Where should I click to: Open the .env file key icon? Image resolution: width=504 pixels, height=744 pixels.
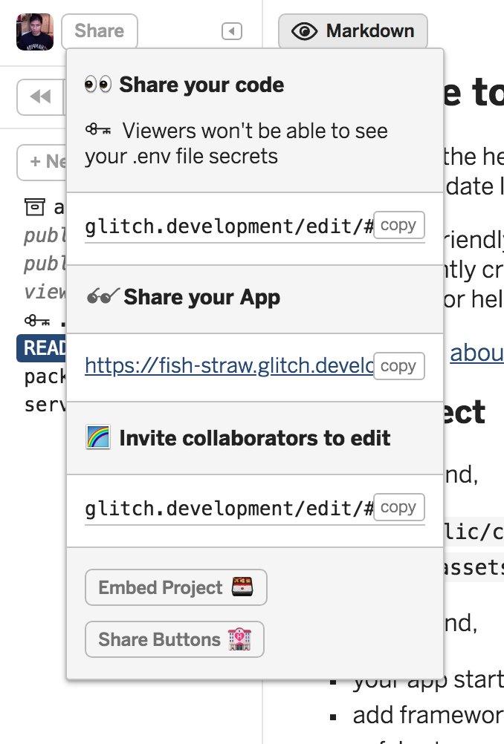34,322
